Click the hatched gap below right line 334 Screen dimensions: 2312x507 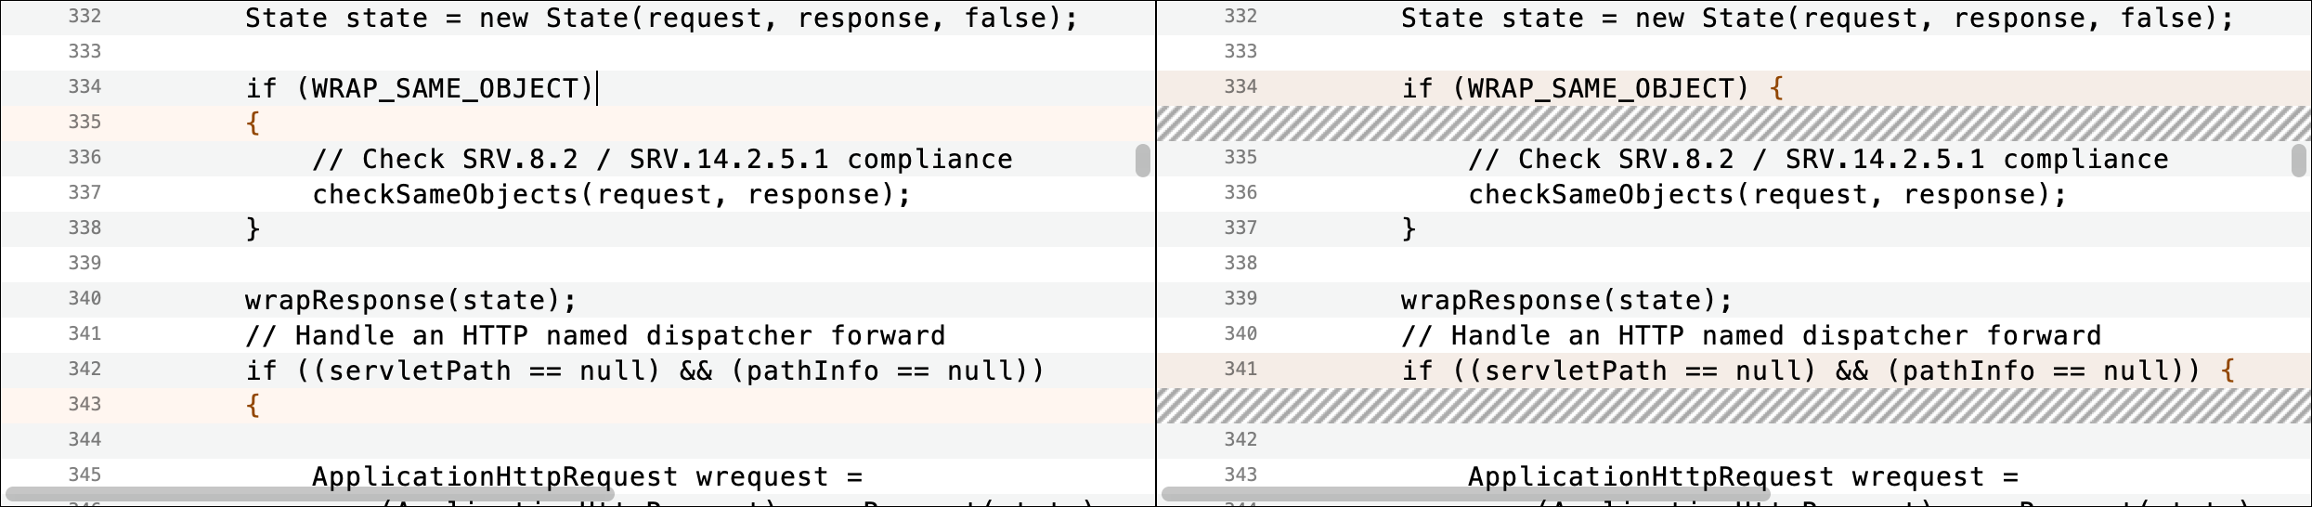(x=1734, y=123)
